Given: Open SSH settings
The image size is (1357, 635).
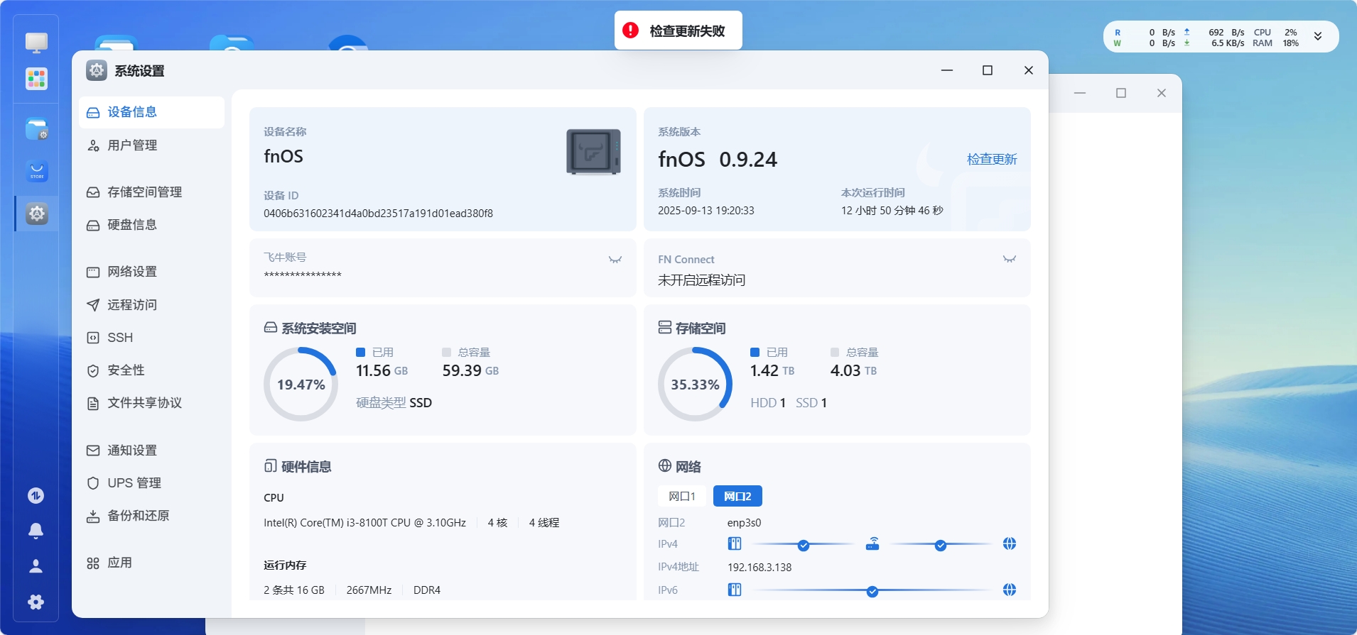Looking at the screenshot, I should [x=151, y=338].
